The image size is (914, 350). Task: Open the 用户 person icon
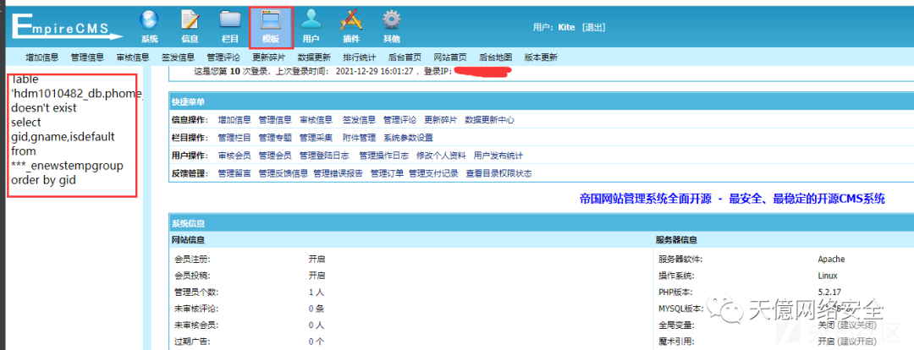point(311,27)
